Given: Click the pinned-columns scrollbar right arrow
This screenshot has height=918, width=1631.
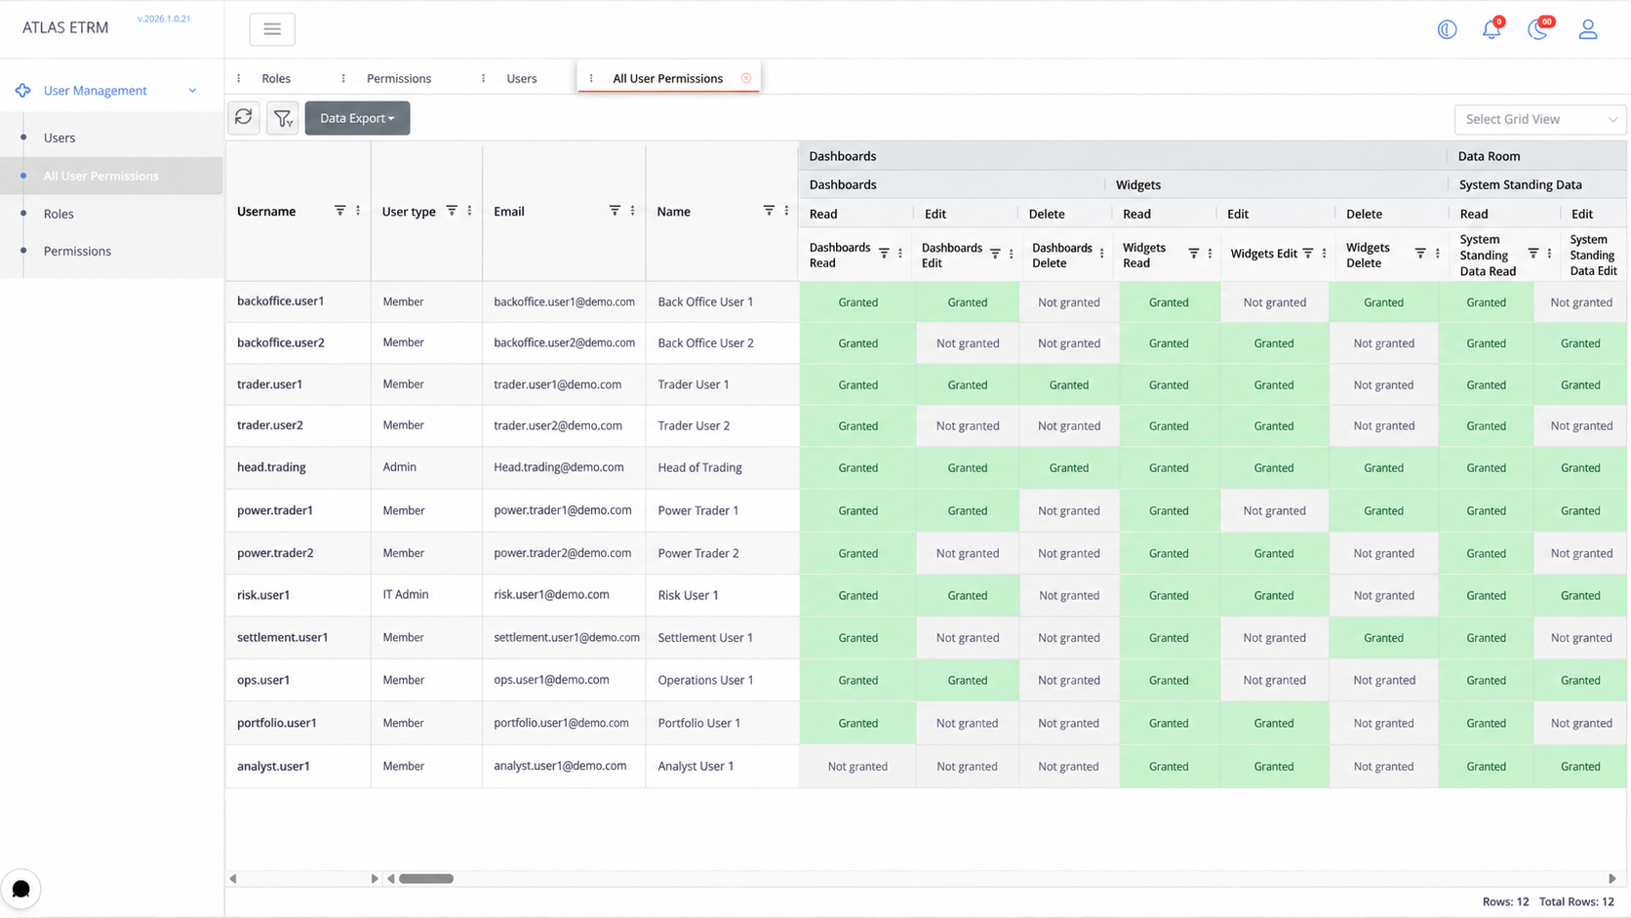Looking at the screenshot, I should click(375, 879).
